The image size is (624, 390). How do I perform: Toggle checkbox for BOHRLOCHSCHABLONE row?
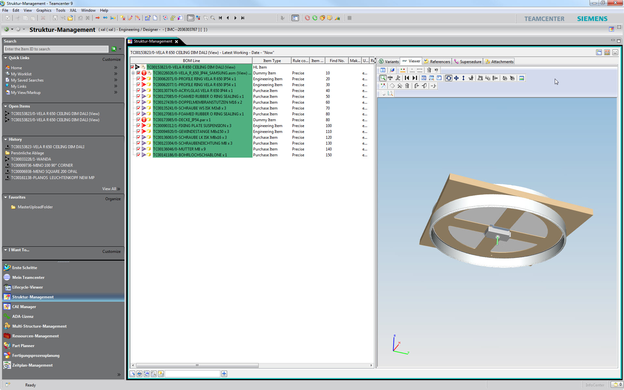click(138, 155)
